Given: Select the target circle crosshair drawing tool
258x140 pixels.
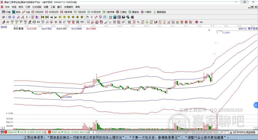Looking at the screenshot, I should [x=51, y=22].
